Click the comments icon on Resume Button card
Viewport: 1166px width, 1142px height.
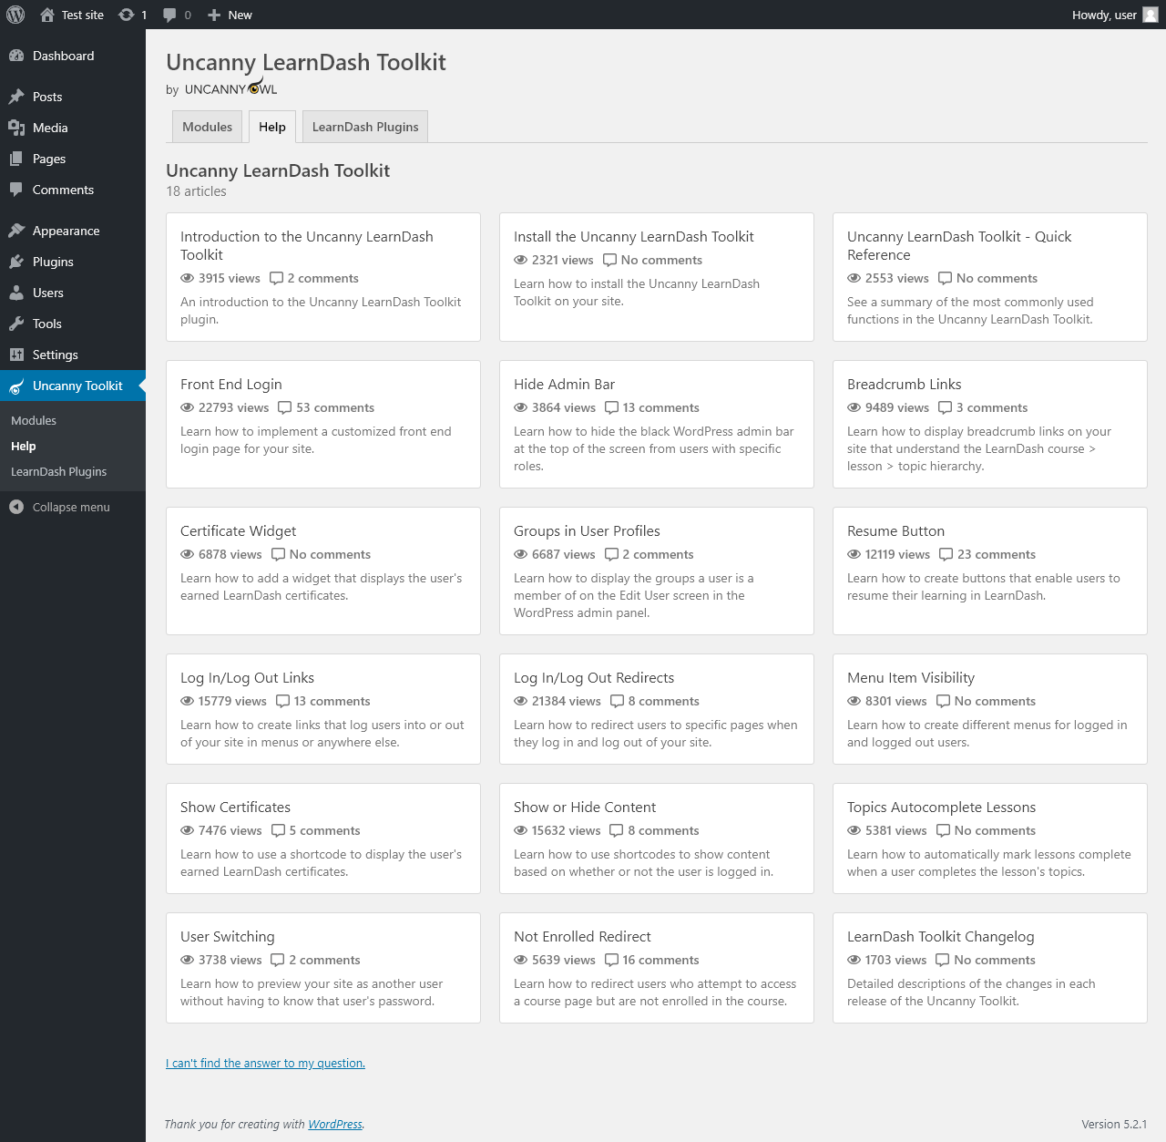point(946,554)
